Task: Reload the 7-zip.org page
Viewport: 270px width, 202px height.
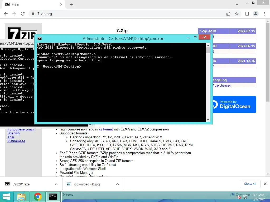Action: click(x=23, y=14)
